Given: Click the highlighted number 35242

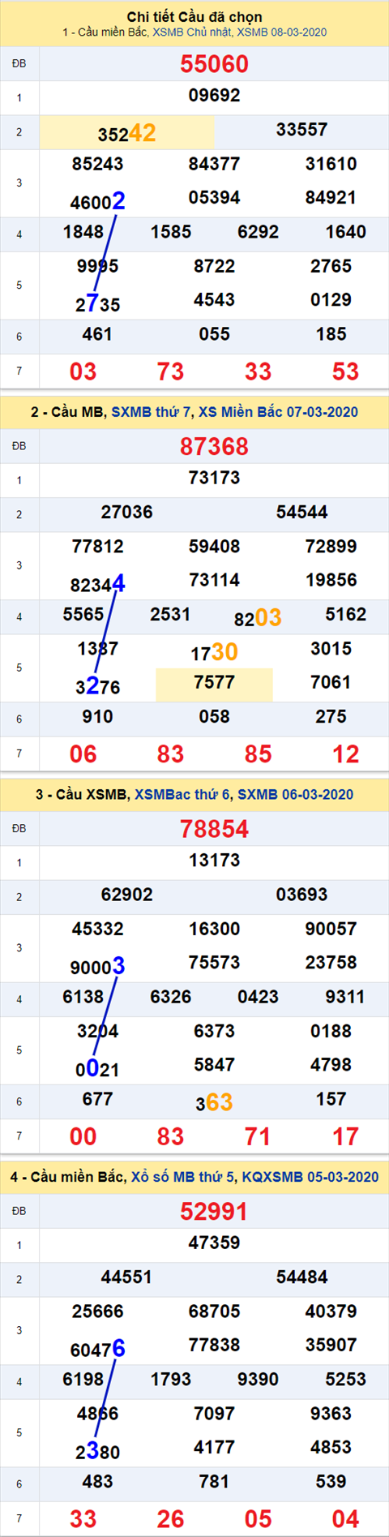Looking at the screenshot, I should [127, 133].
